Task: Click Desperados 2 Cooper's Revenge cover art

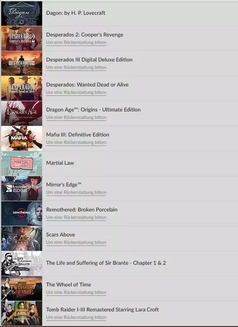Action: coord(22,39)
